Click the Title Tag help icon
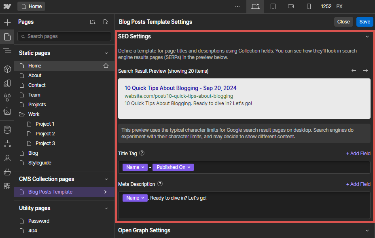This screenshot has height=238, width=375. coord(142,153)
